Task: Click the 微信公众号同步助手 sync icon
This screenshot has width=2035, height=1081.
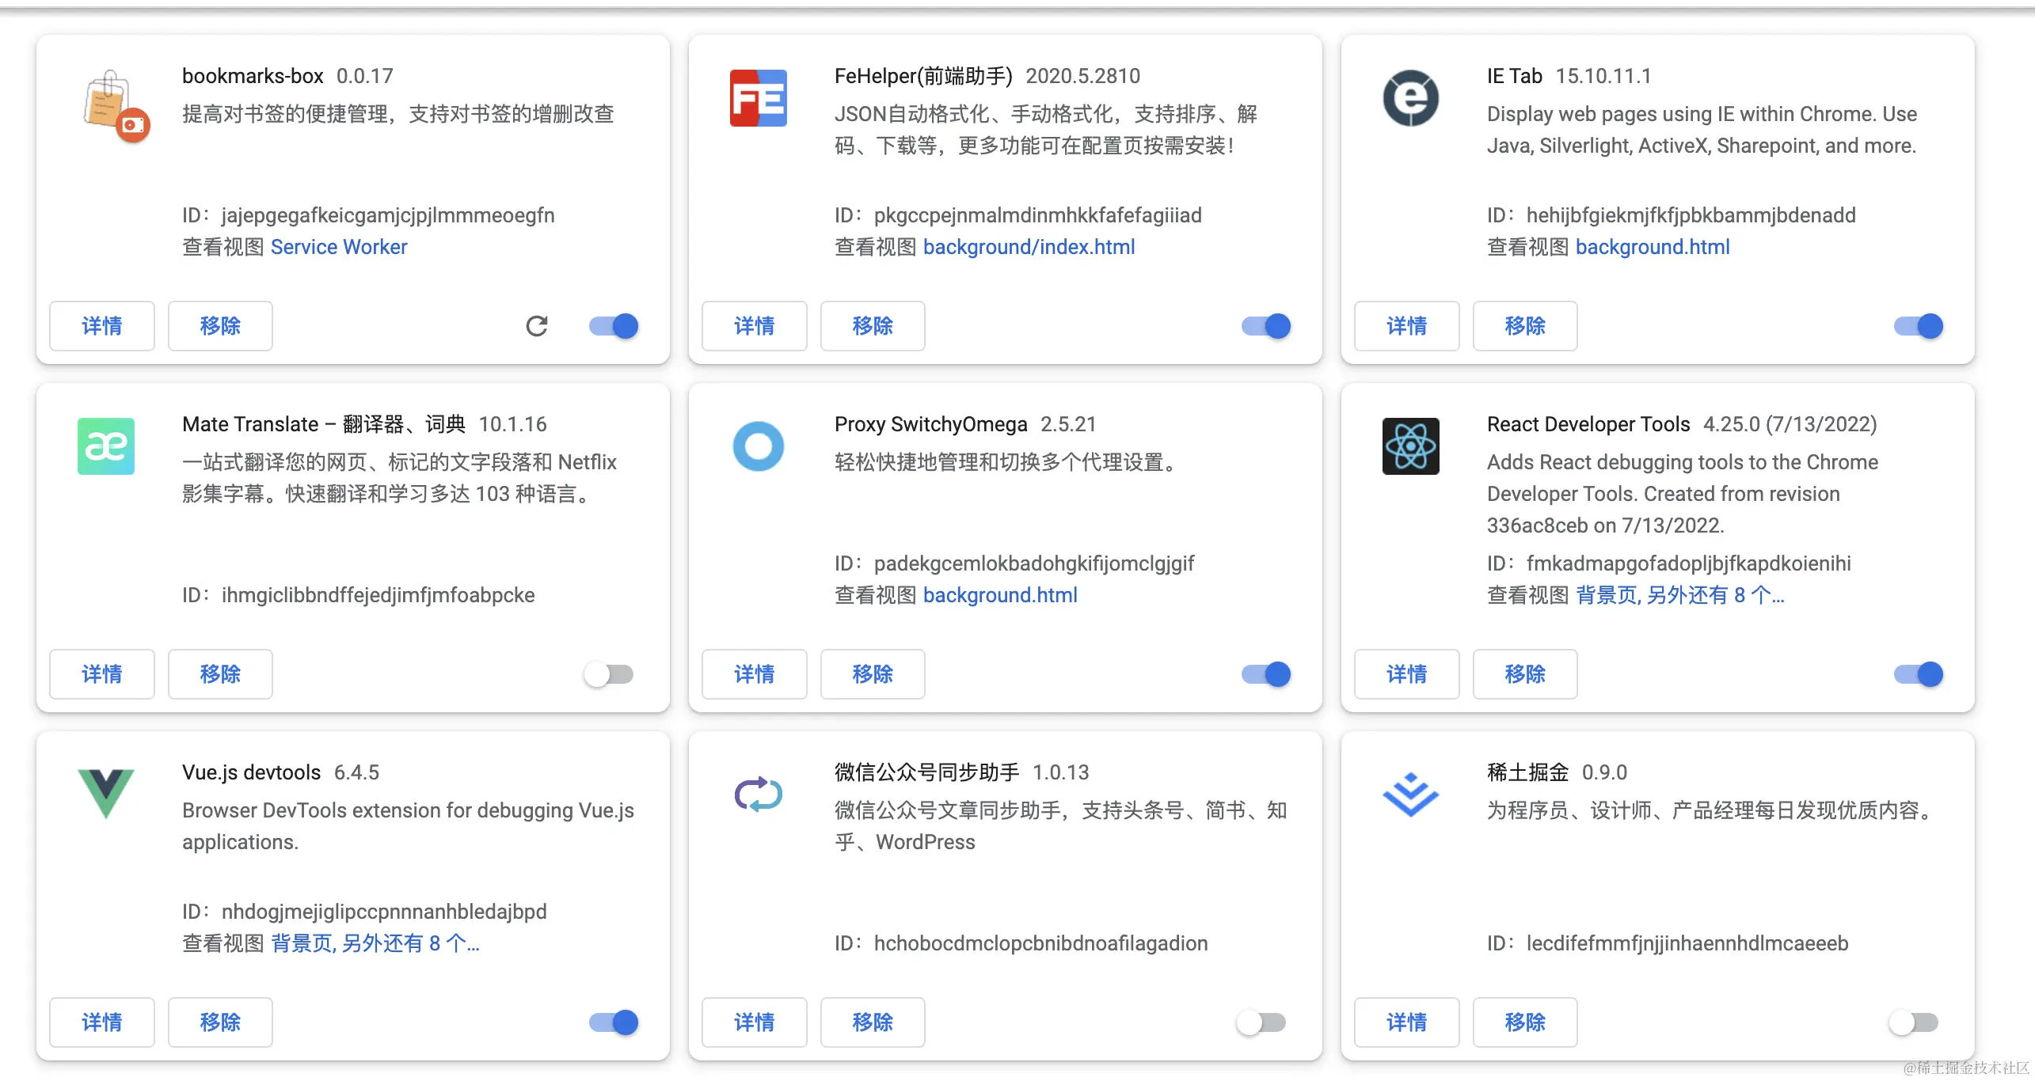Action: (758, 795)
